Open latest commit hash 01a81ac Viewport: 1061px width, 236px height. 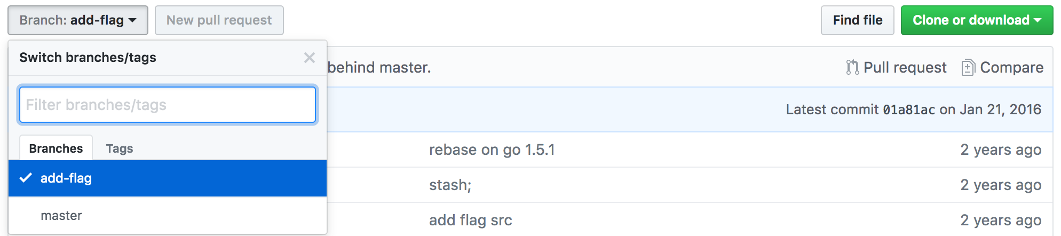(909, 109)
